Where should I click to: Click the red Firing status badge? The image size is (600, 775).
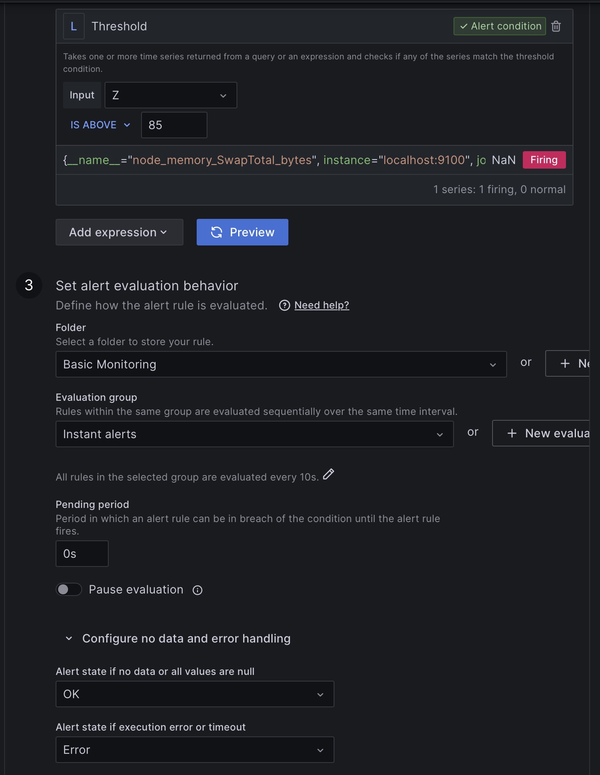click(544, 160)
